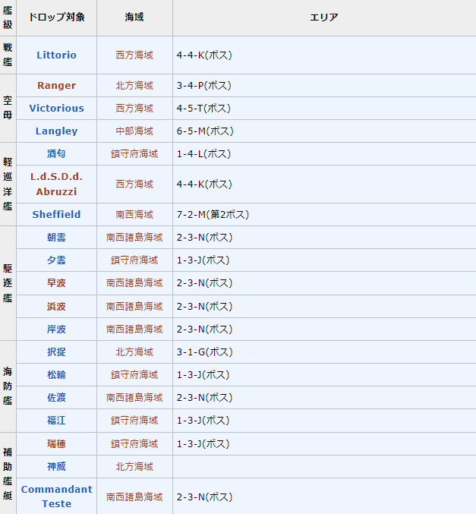Select the 2-3-N(ボス) cell in 浜波 row
476x514 pixels.
point(324,307)
